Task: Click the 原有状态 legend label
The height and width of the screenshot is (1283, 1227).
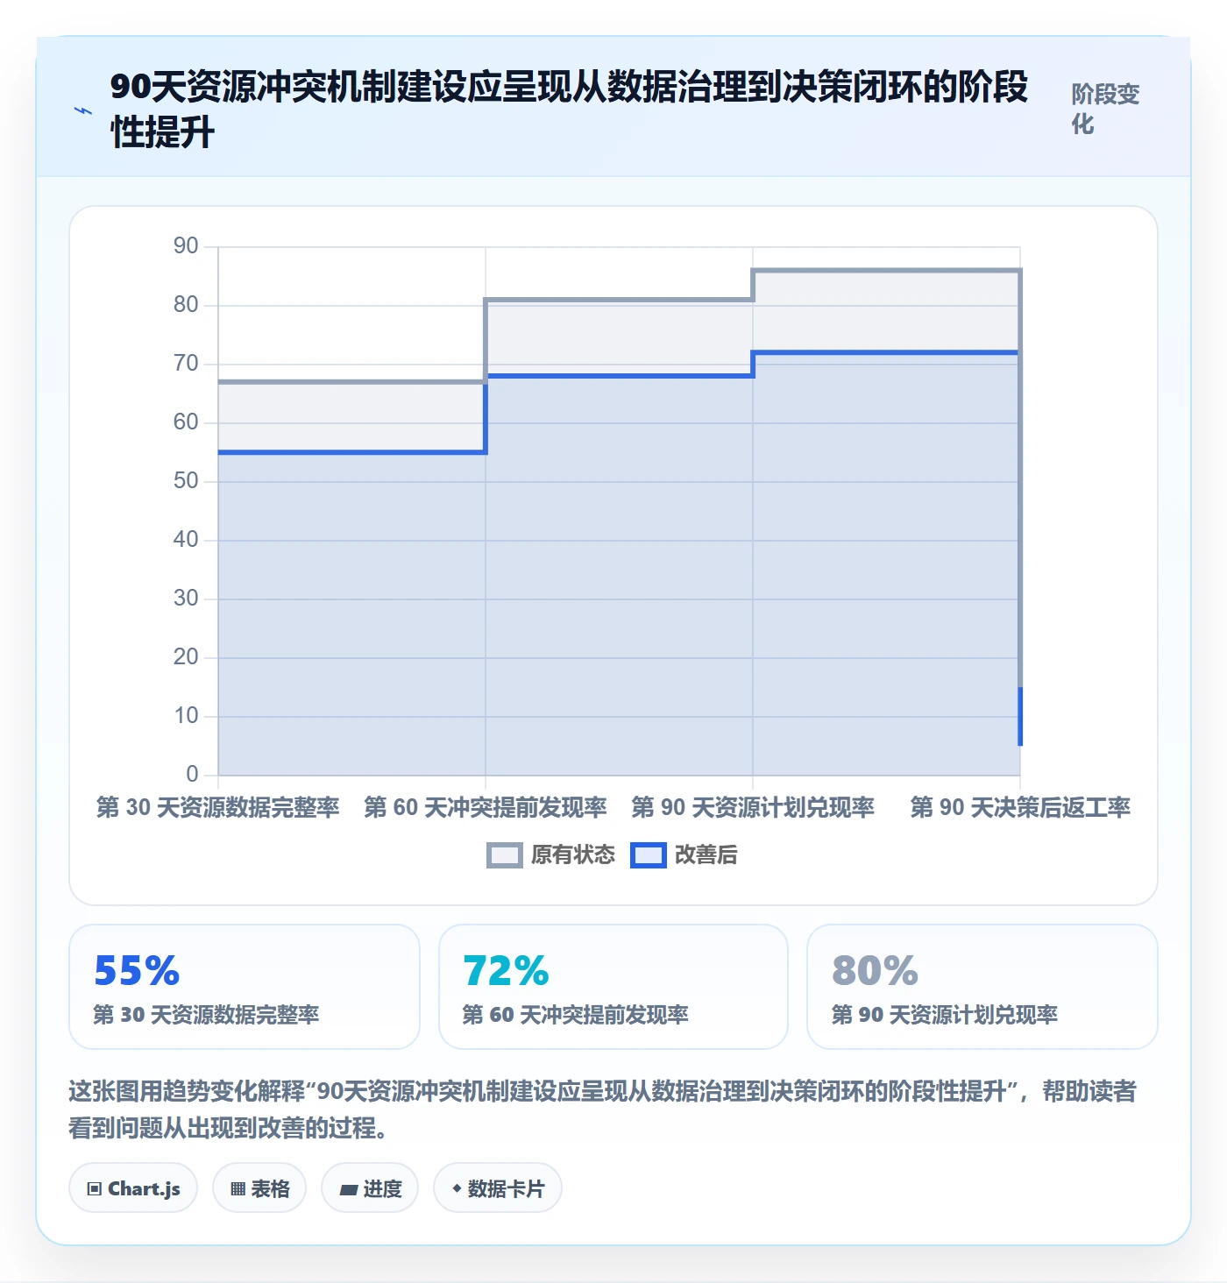Action: point(573,855)
